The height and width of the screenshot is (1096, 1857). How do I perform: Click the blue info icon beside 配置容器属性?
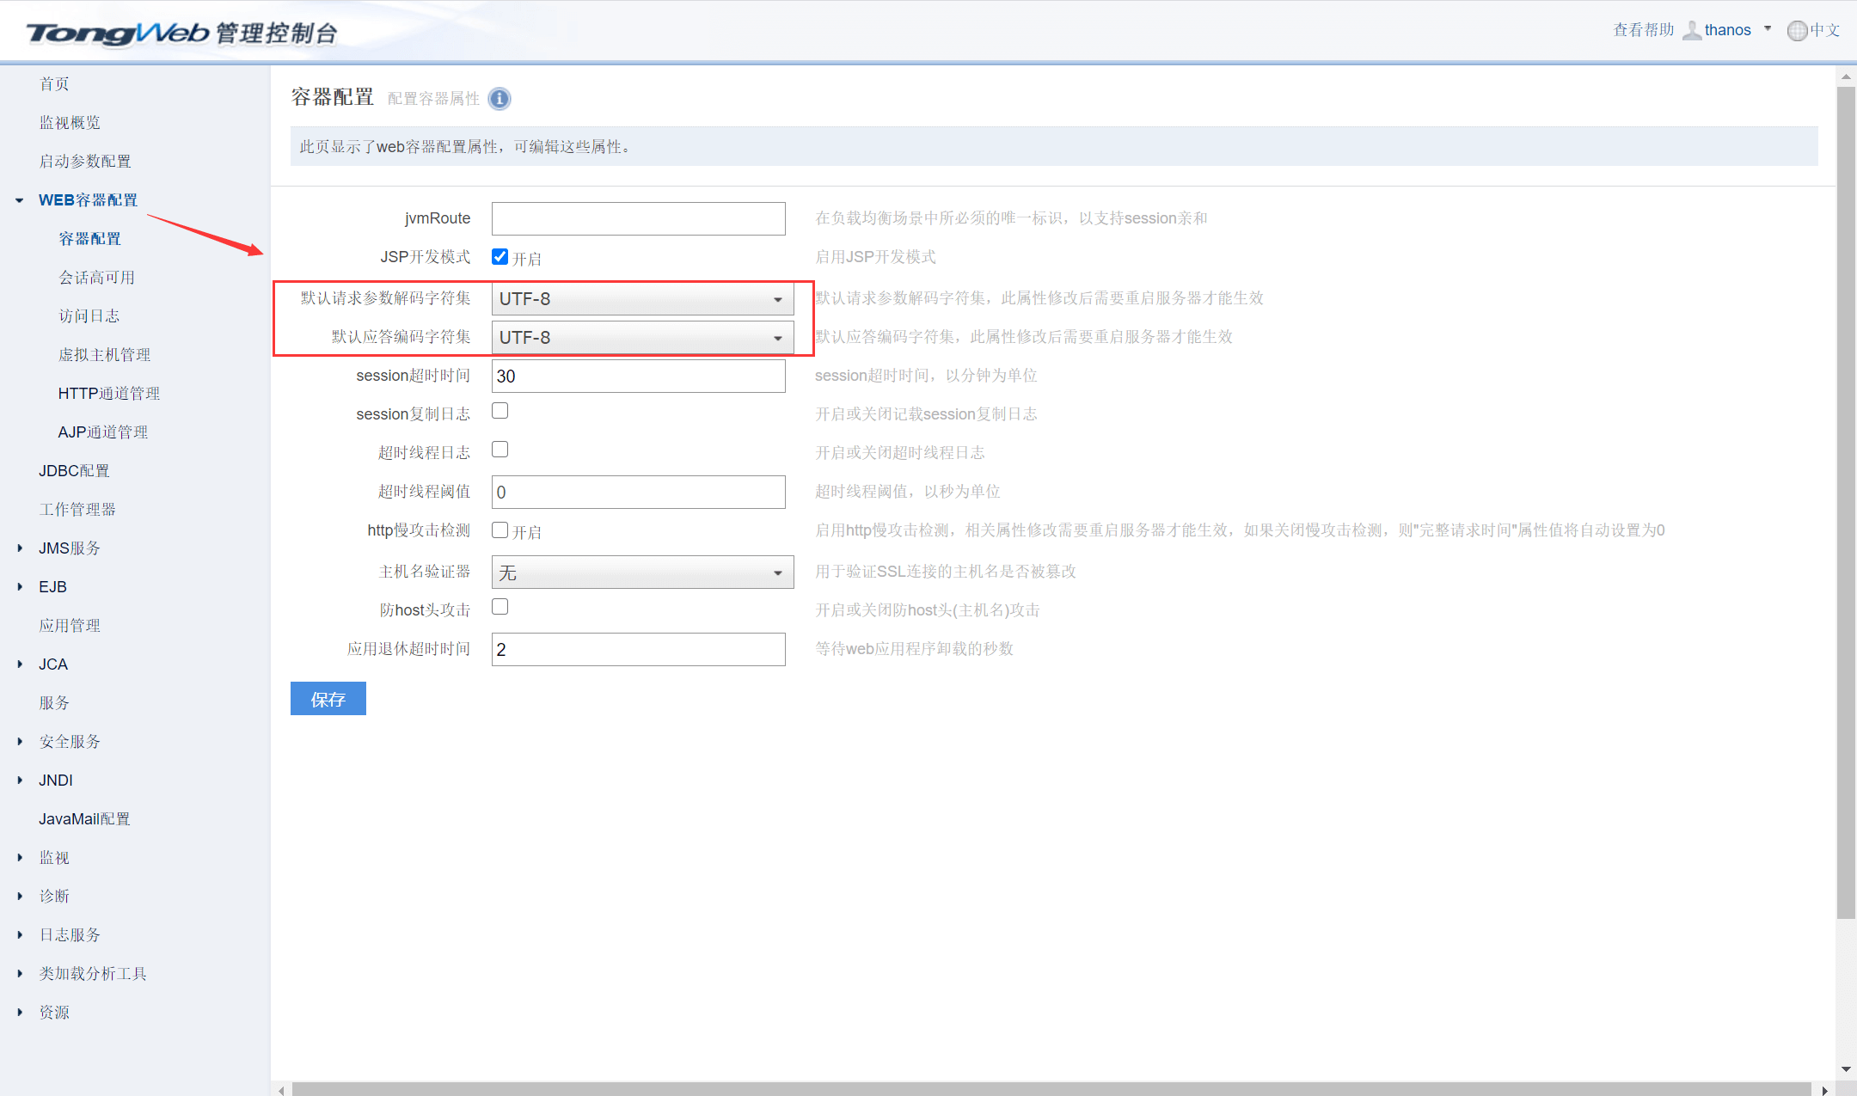click(499, 99)
